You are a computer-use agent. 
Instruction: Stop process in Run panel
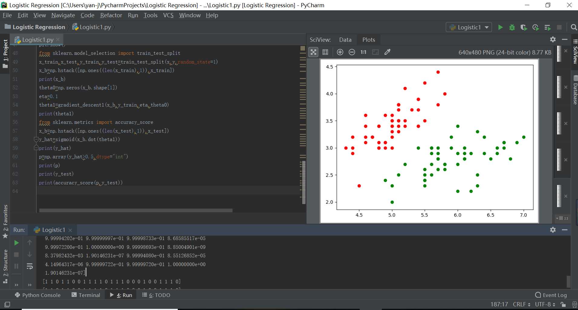click(17, 255)
